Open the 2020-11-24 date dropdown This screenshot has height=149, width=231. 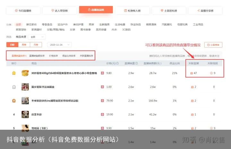(60, 45)
